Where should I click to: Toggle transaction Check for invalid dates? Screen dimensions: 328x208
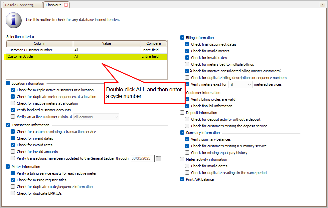click(13, 138)
